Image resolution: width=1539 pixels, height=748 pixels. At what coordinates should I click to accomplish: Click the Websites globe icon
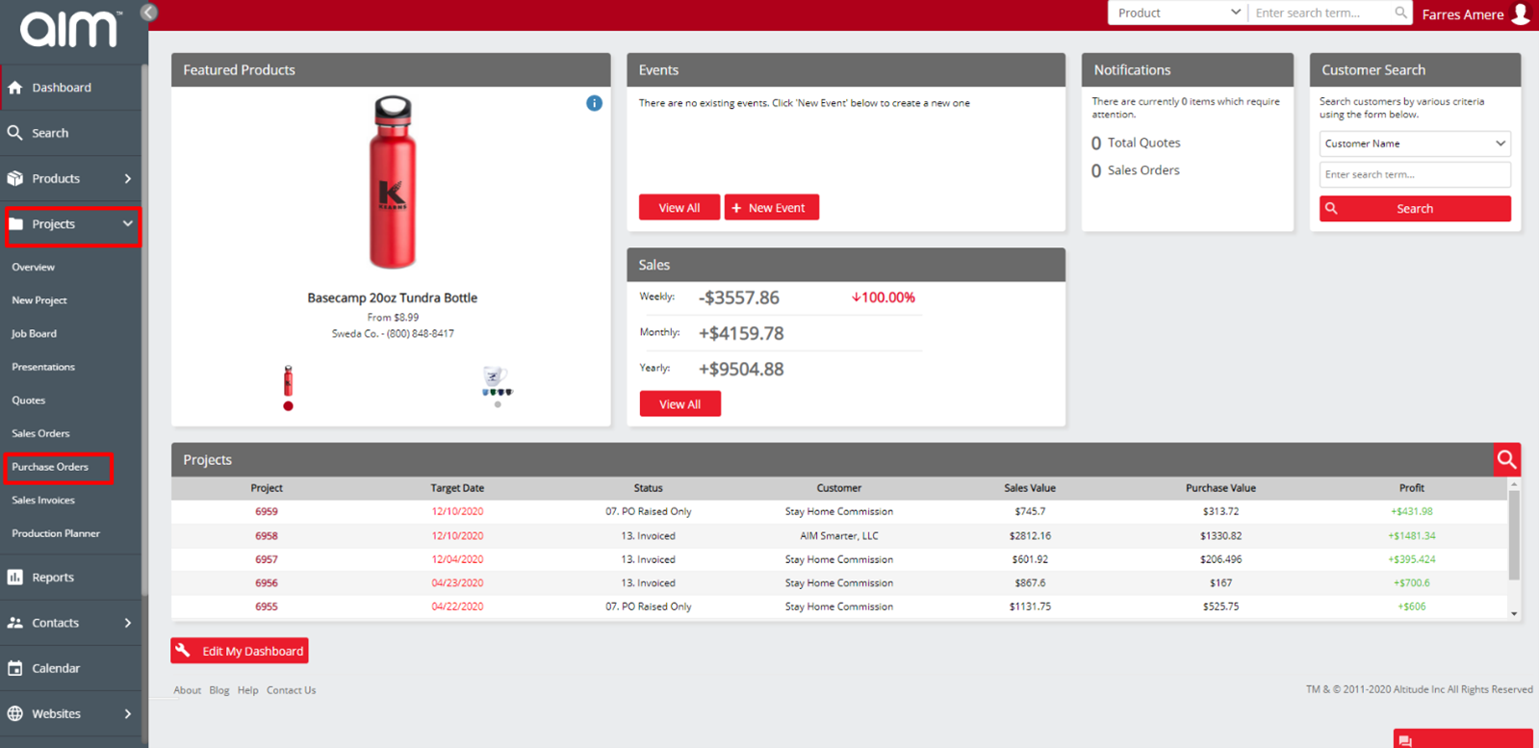click(15, 713)
